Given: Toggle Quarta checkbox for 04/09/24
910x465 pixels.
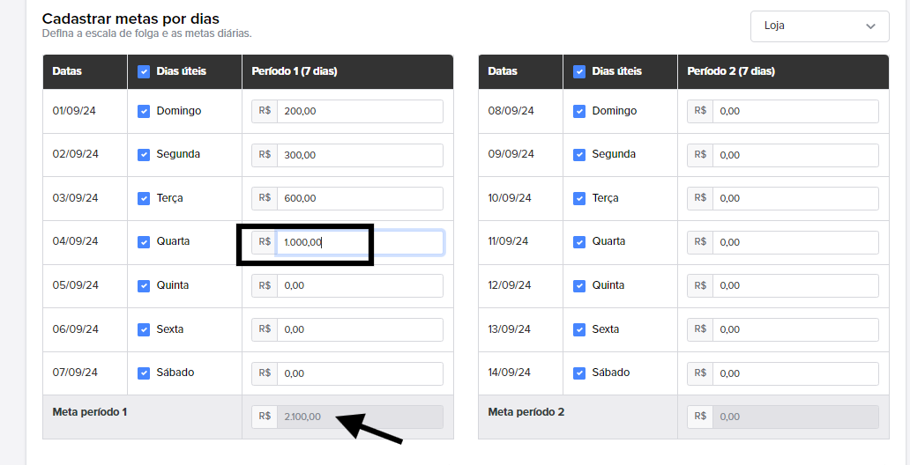Looking at the screenshot, I should tap(144, 242).
